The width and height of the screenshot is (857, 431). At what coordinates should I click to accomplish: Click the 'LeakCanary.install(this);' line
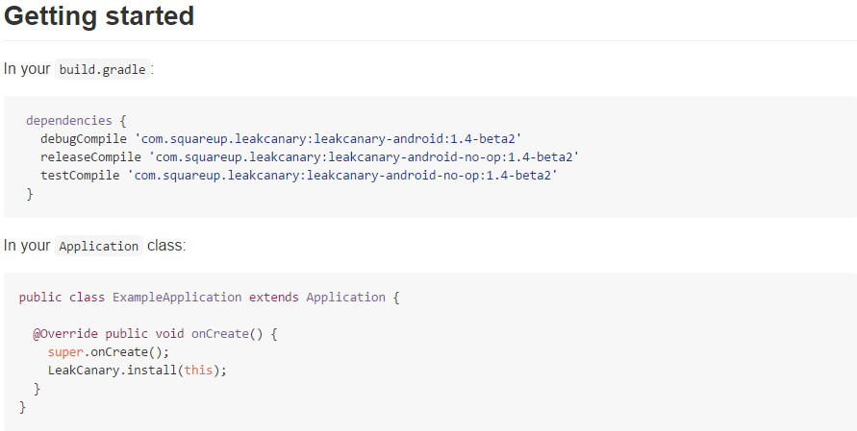138,371
